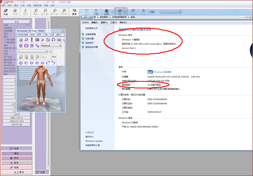Open the 文件(F) menu in System window
253x176 pixels.
(x=85, y=22)
